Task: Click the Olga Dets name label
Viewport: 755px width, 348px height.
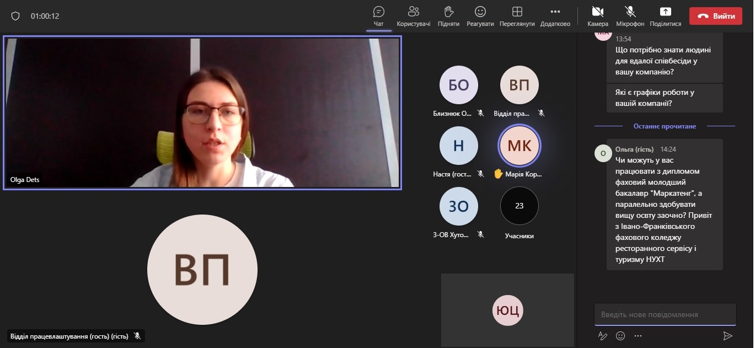Action: (25, 180)
